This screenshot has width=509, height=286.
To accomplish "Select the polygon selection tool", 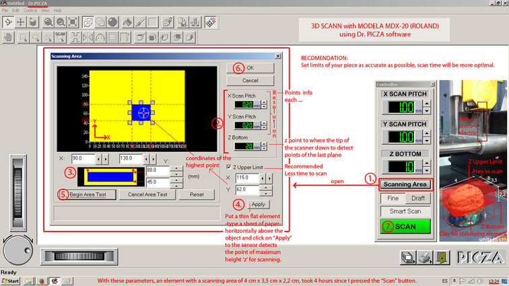I will click(x=48, y=37).
